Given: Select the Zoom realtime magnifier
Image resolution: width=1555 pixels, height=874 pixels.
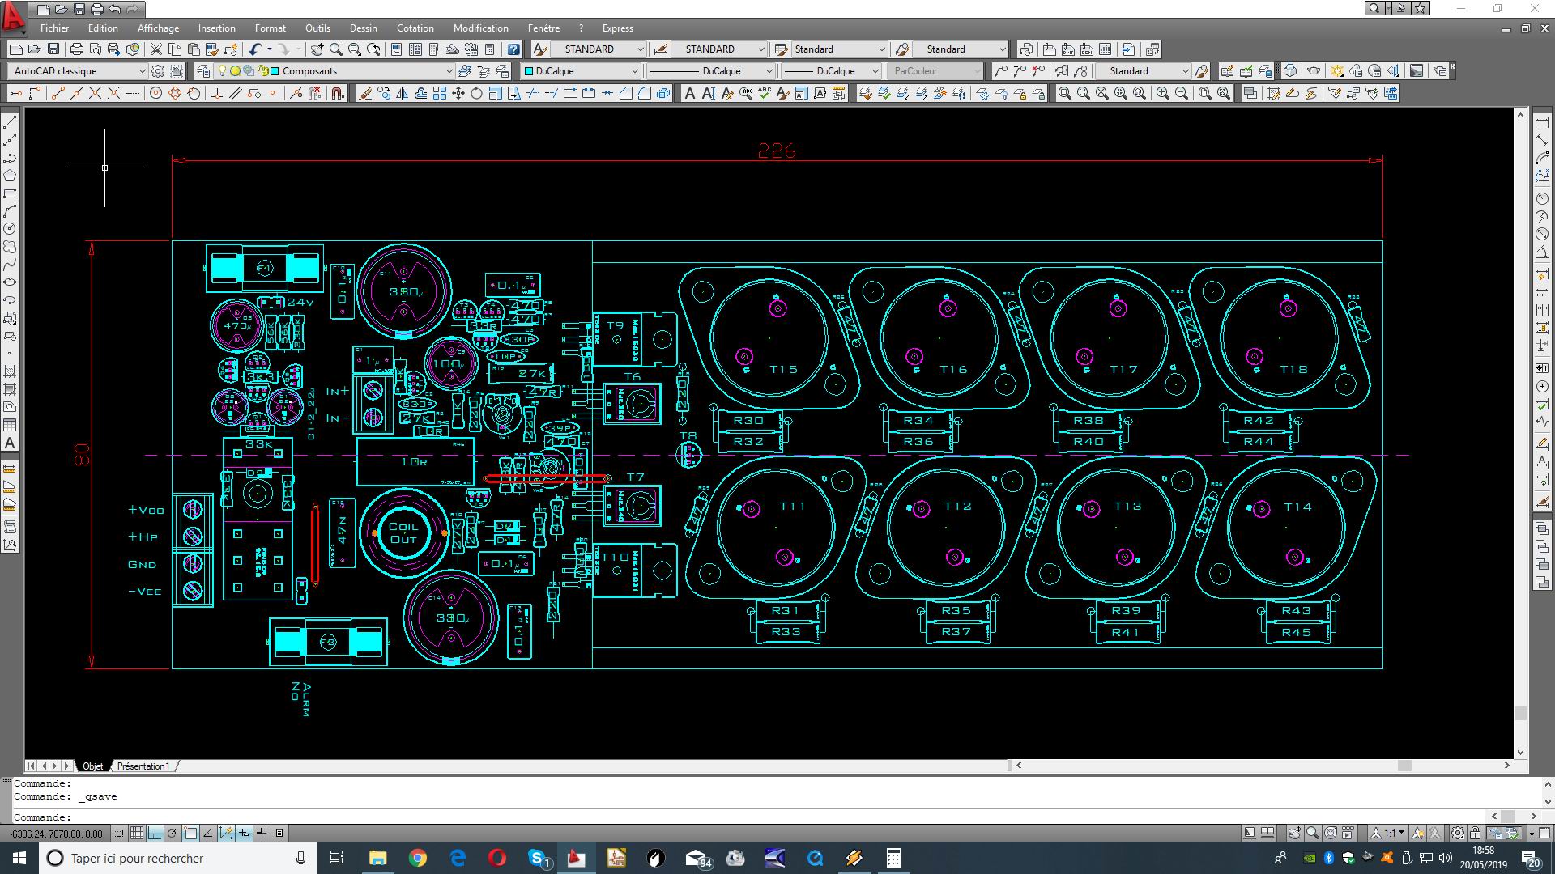Looking at the screenshot, I should (x=335, y=49).
